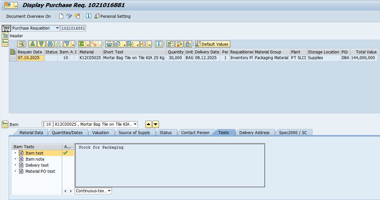Click Document Overview On button
Image resolution: width=380 pixels, height=200 pixels.
pos(29,16)
